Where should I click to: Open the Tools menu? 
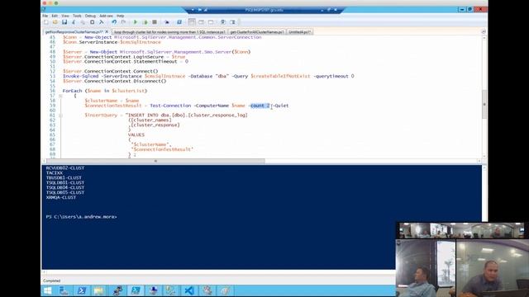(77, 16)
